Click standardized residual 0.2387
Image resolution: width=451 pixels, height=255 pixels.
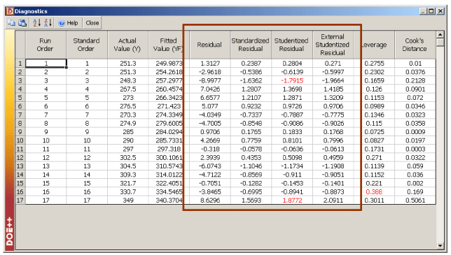(x=251, y=64)
